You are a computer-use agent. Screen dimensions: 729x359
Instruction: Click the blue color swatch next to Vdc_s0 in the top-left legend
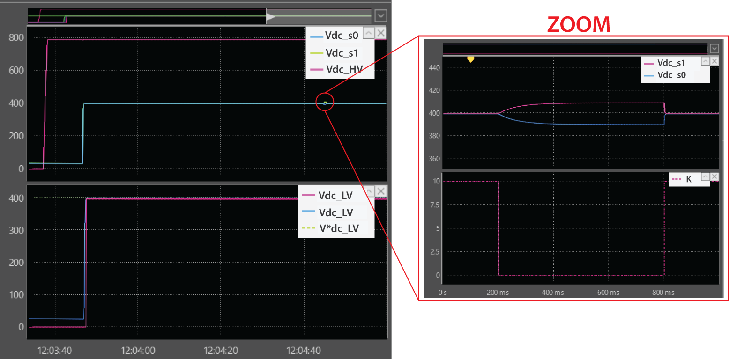click(x=317, y=37)
